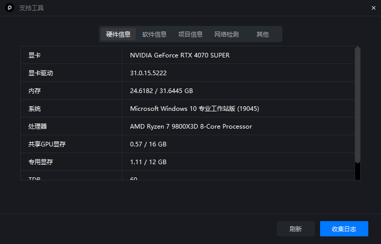Click the NVIDIA GeForce RTX 4070 SUPER value

(180, 55)
